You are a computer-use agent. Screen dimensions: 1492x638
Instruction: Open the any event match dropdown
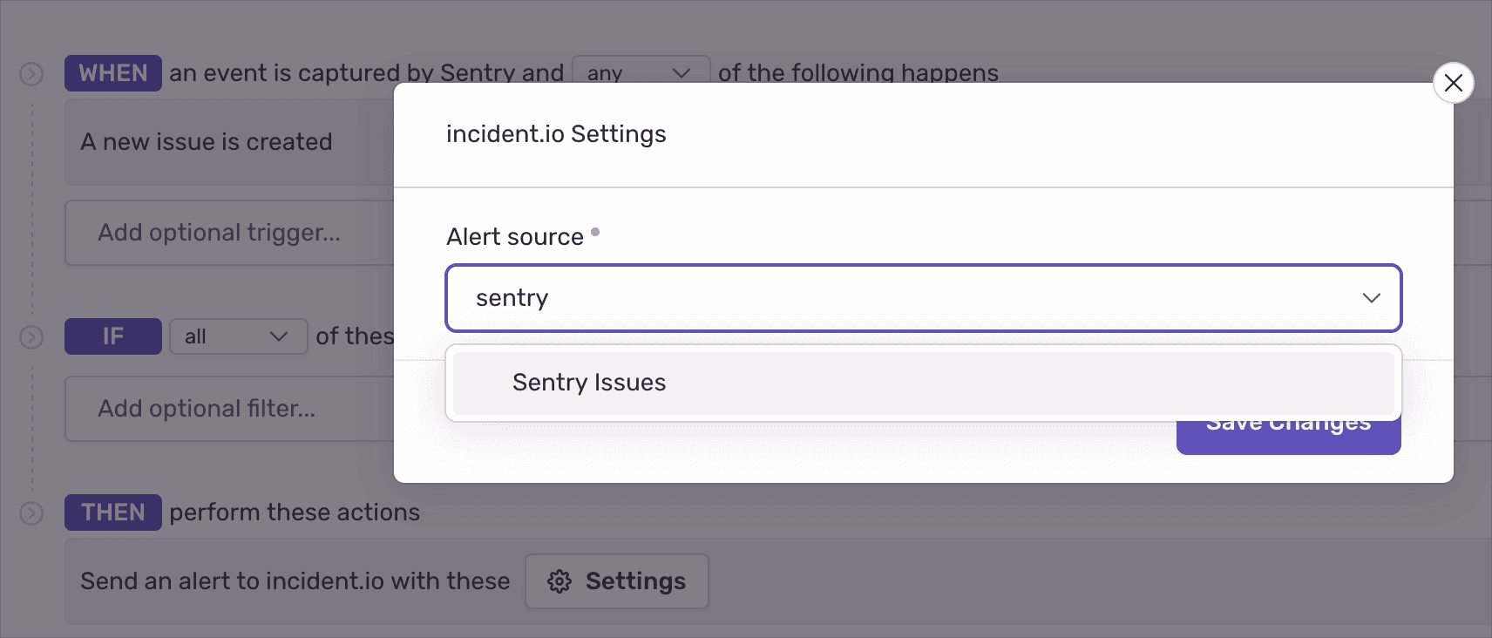(641, 72)
